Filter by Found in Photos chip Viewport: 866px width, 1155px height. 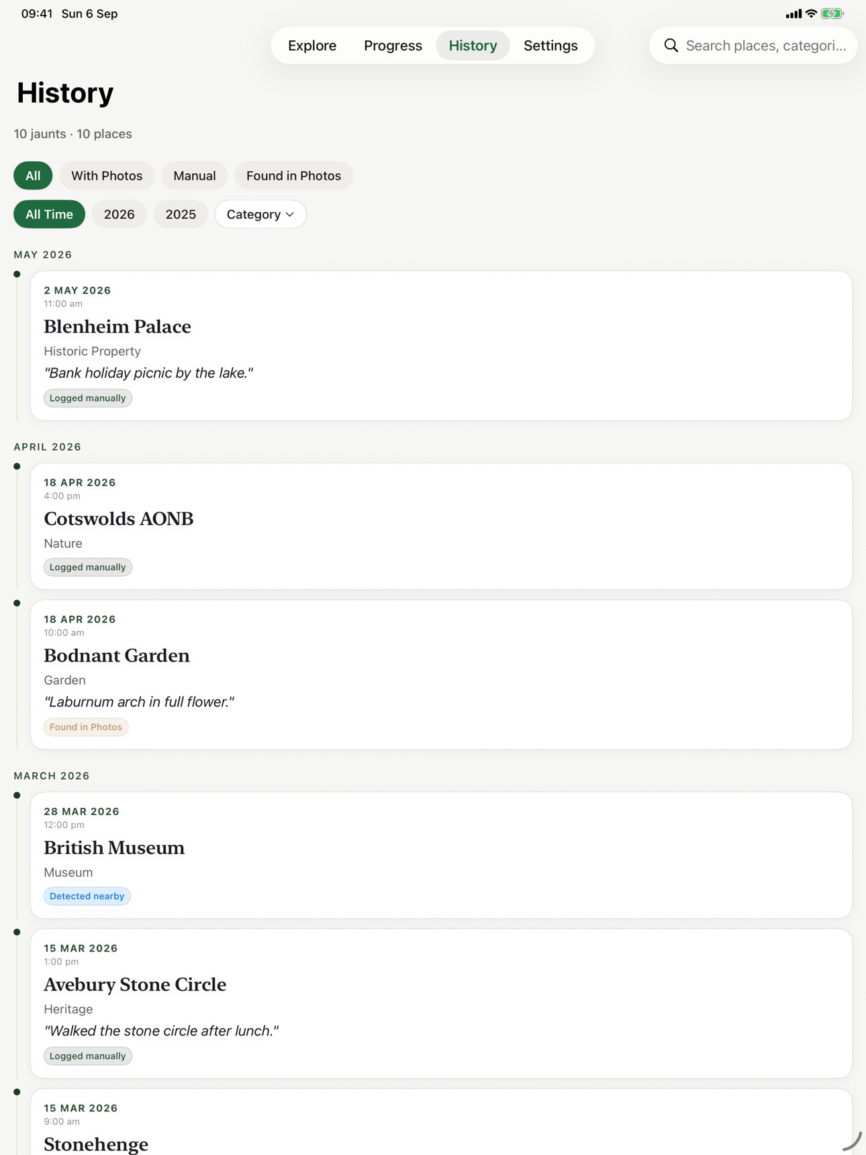point(293,176)
